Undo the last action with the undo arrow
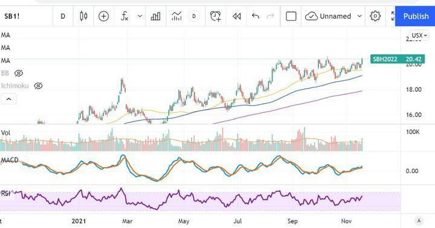Screen dimensions: 435x228 (x=255, y=16)
